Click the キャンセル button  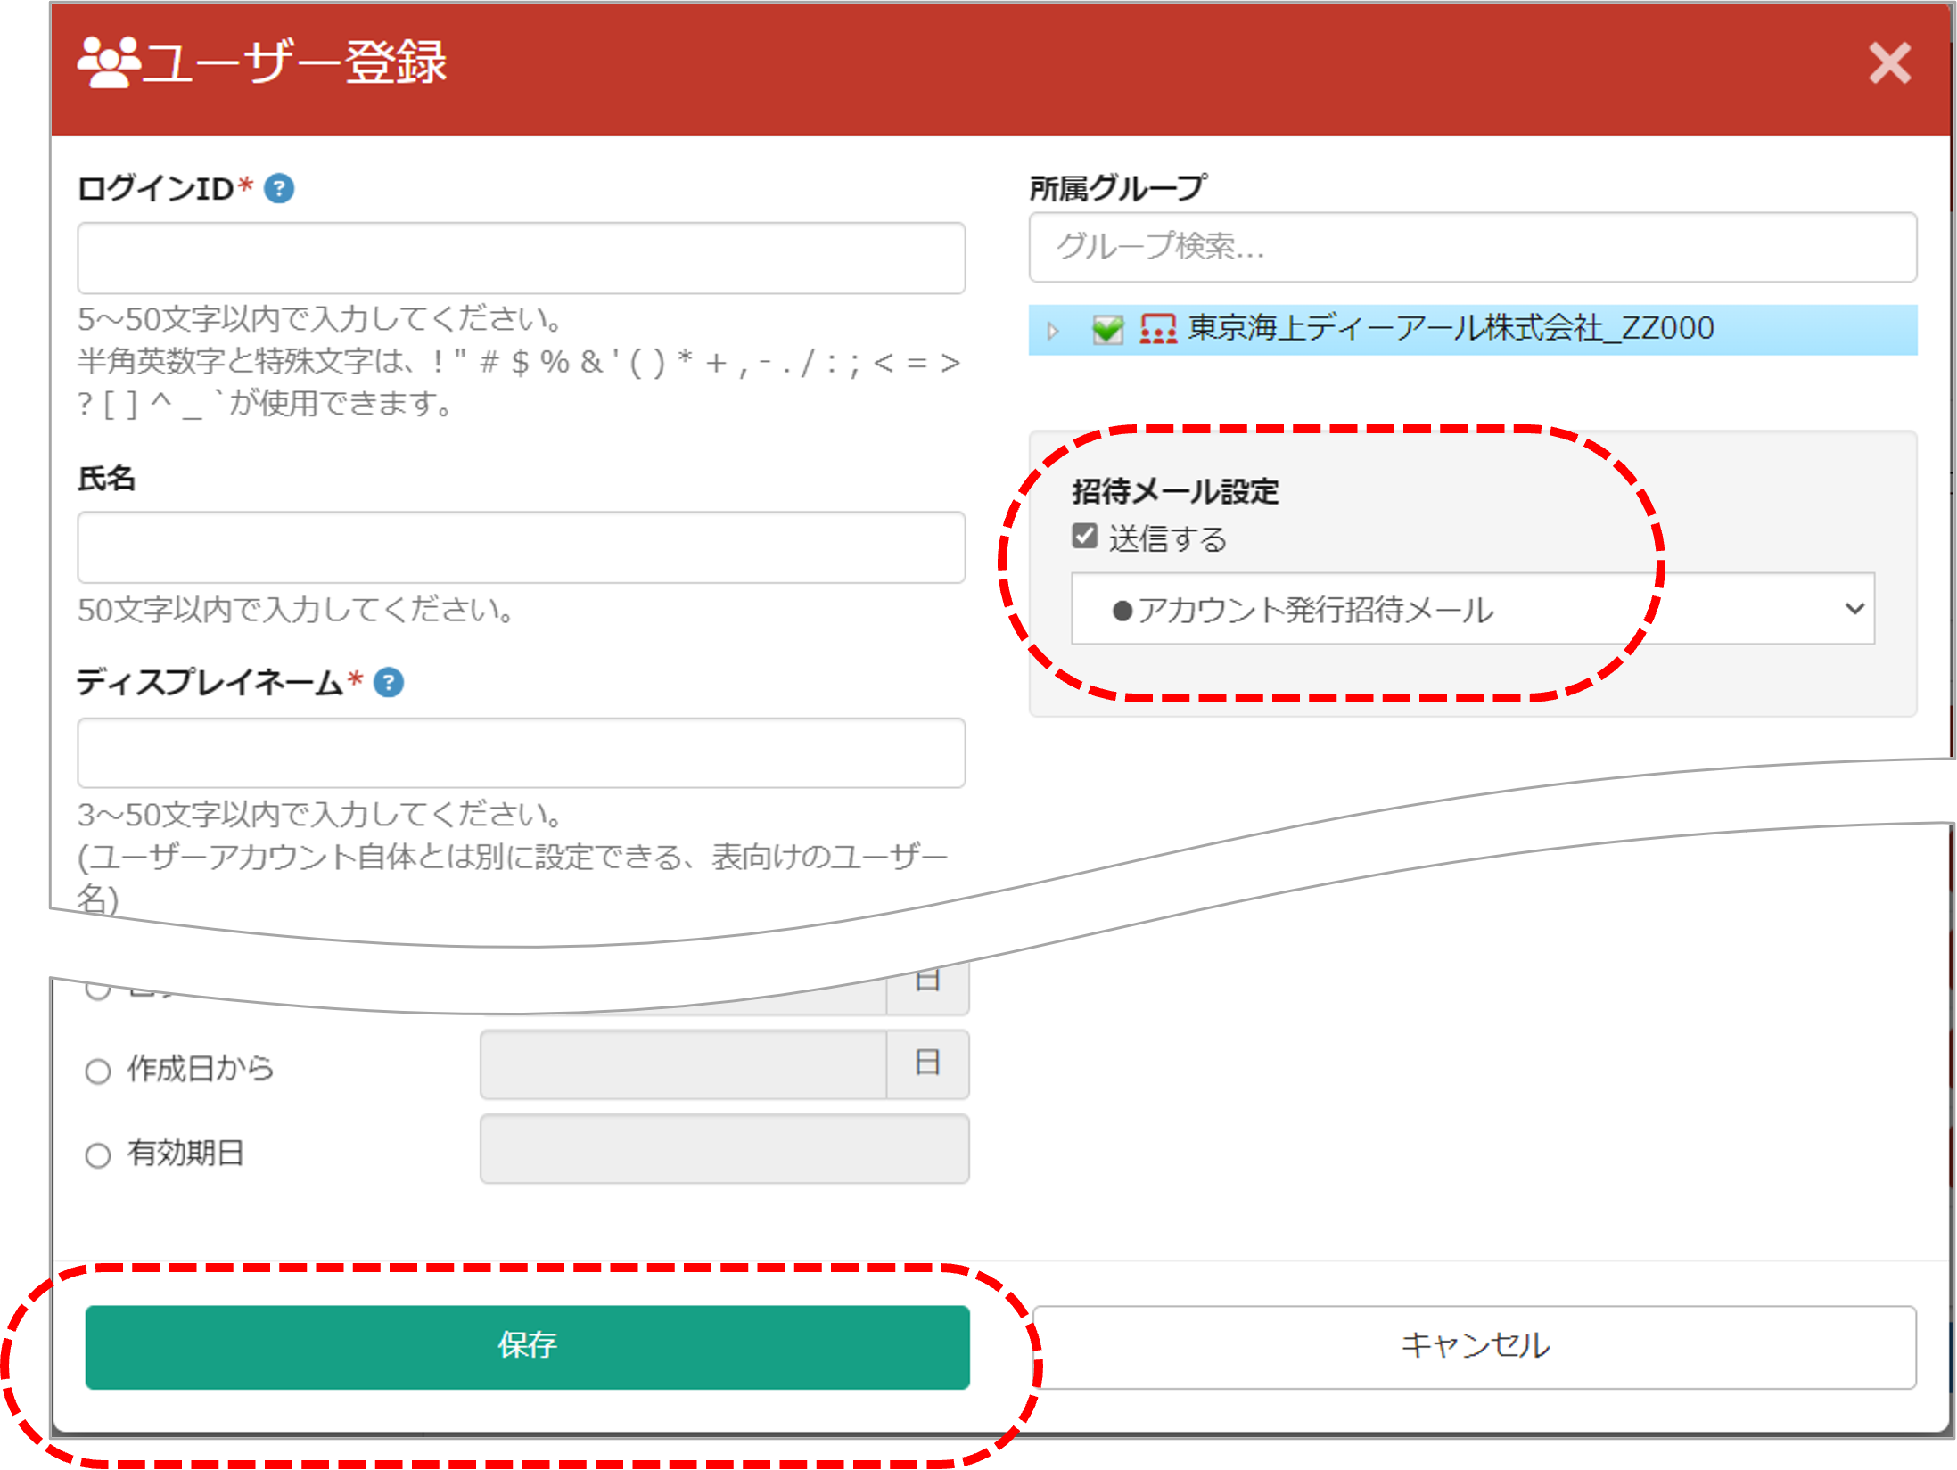click(x=1474, y=1346)
